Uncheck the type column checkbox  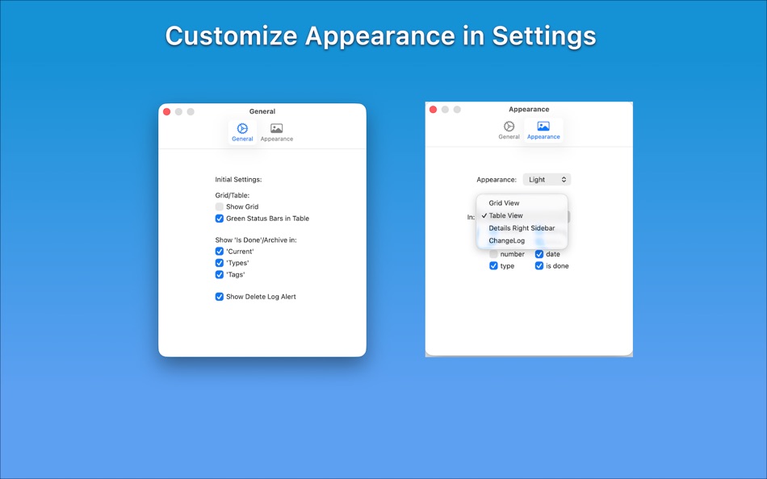(493, 265)
